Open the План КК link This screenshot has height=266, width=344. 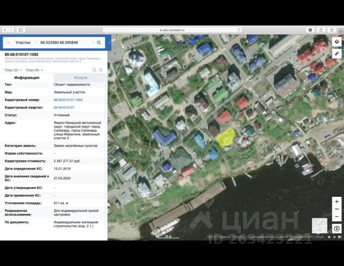(x=33, y=70)
